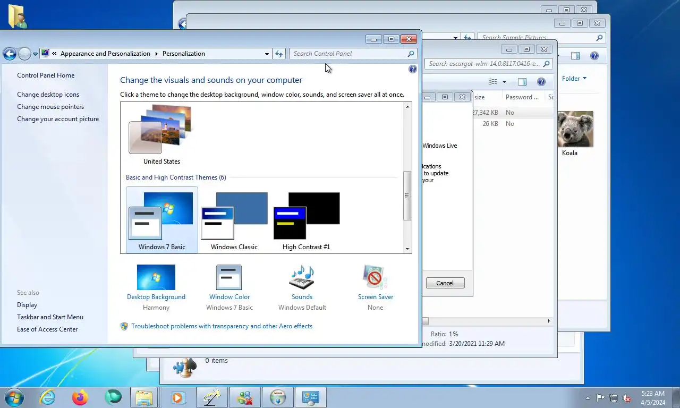Toggle preview pane in escargot-wlm window
The height and width of the screenshot is (408, 680).
(x=522, y=82)
